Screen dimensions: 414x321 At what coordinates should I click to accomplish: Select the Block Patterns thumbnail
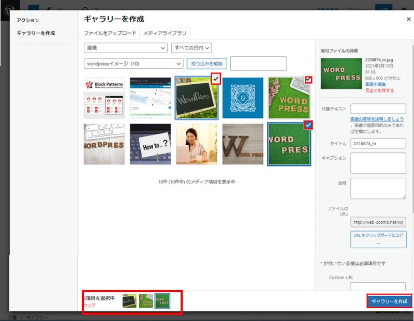pyautogui.click(x=104, y=98)
